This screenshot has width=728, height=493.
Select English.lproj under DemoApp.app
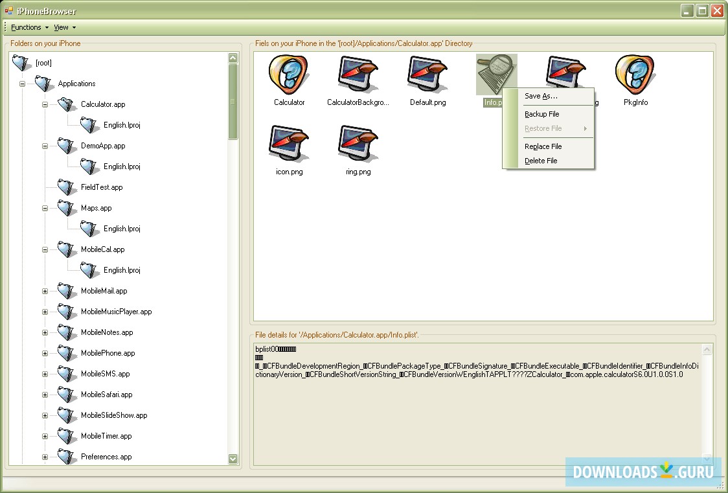coord(122,166)
